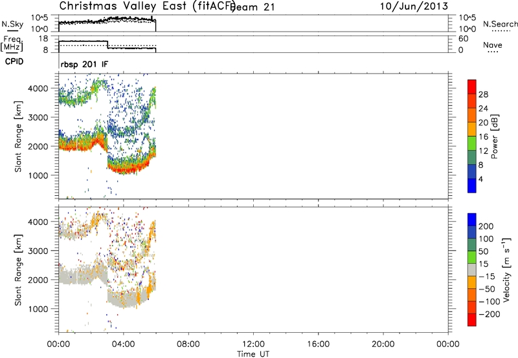Viewport: 518px width, 358px height.
Task: Pick the red top segment of the power colorbar
Action: [x=472, y=87]
